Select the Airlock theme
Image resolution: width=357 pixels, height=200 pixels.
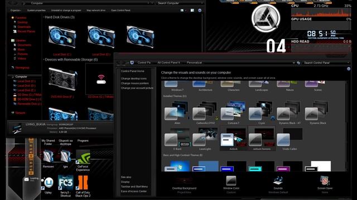[x=233, y=138]
